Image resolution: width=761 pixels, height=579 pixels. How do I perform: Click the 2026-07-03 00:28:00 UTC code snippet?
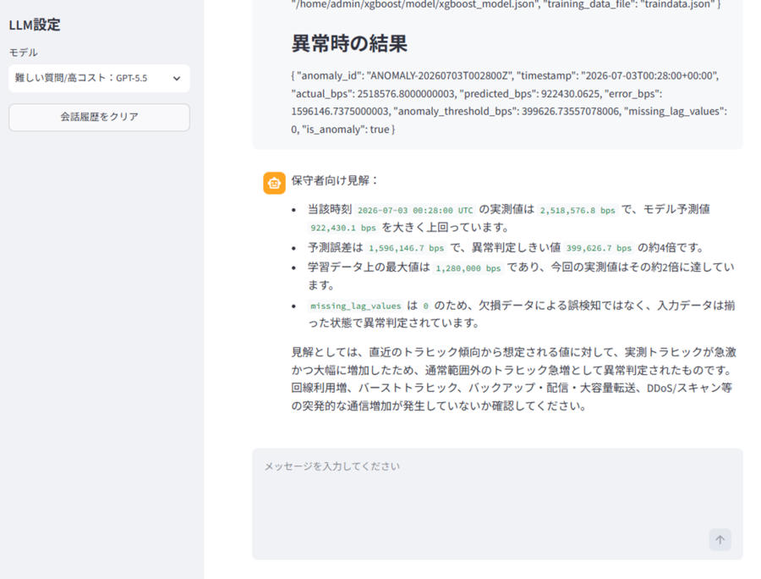415,210
